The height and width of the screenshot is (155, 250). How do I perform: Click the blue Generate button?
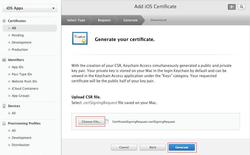coord(182,147)
